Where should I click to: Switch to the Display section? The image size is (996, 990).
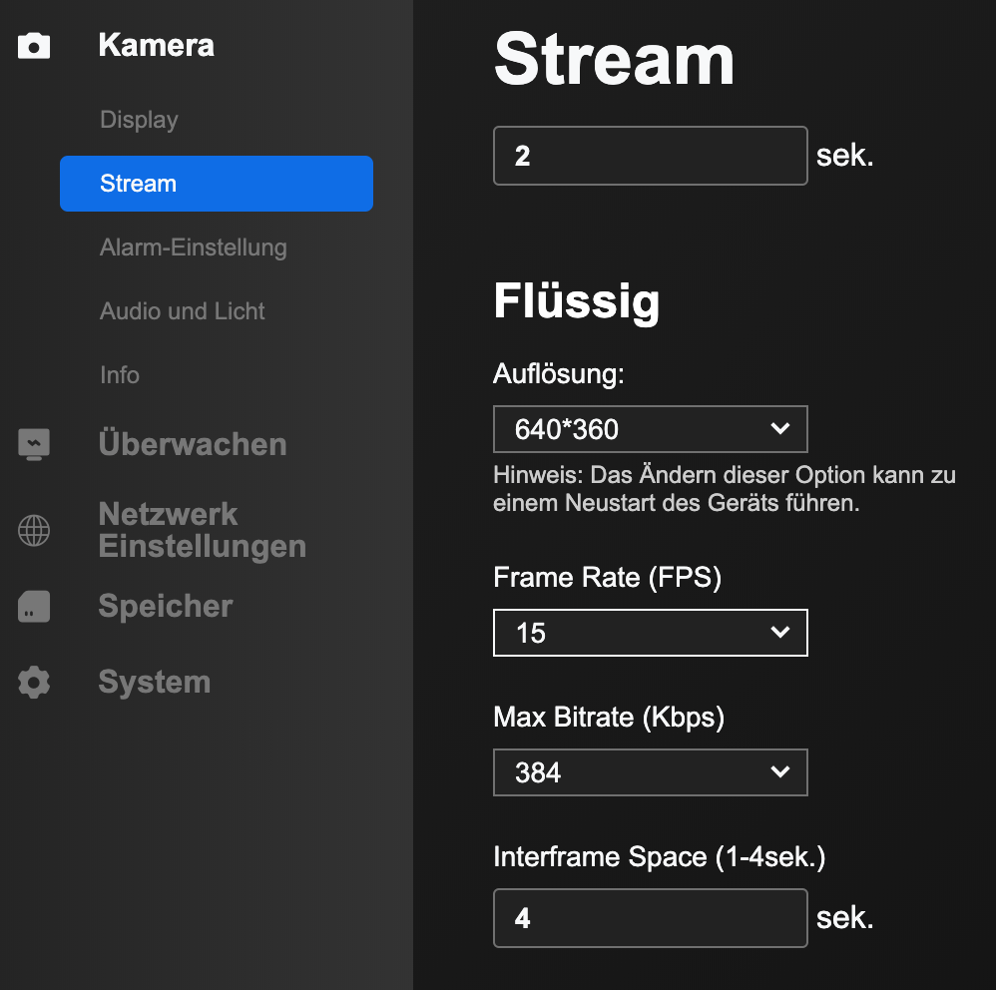point(138,120)
